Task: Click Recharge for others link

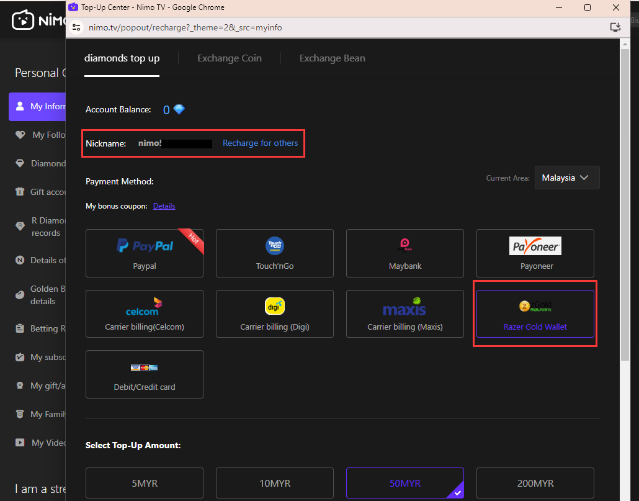Action: point(260,143)
